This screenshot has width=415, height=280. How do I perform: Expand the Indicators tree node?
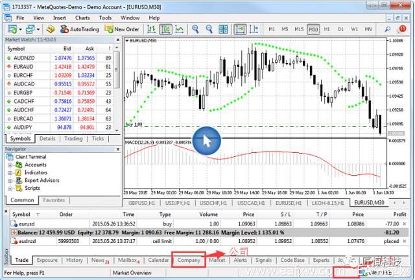click(x=10, y=173)
